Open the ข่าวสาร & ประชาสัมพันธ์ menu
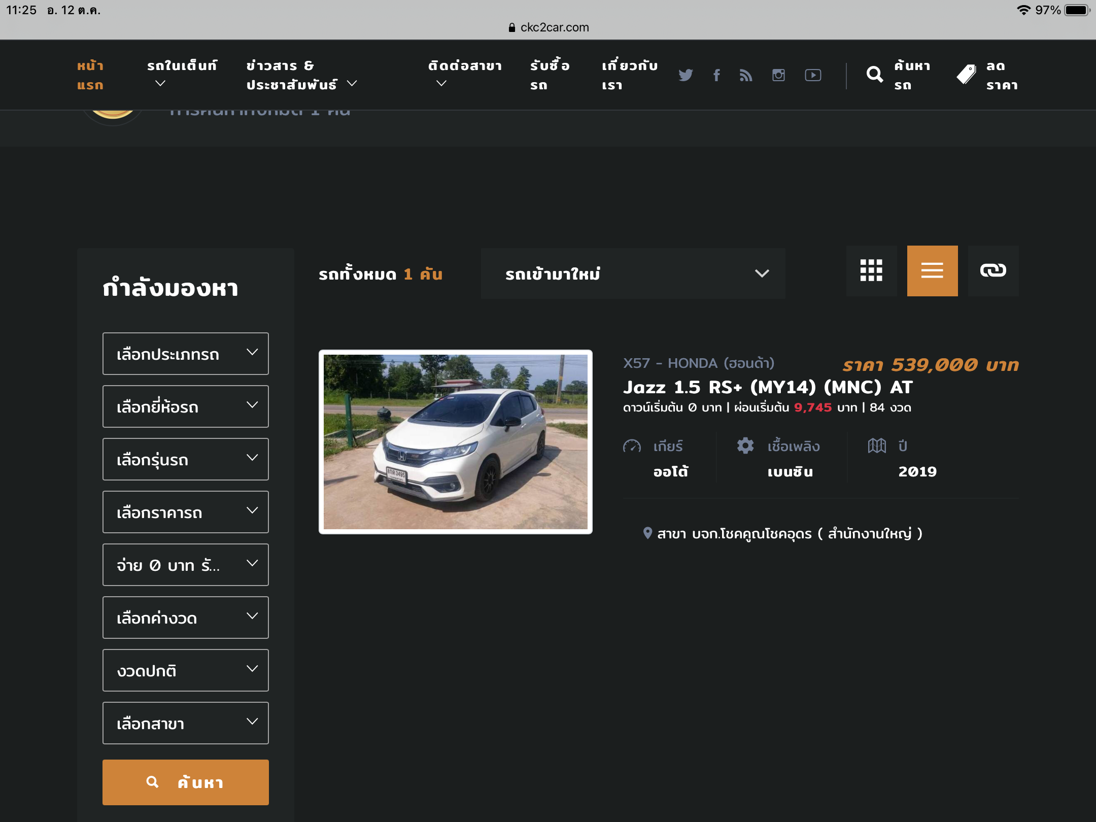The height and width of the screenshot is (822, 1096). [301, 75]
